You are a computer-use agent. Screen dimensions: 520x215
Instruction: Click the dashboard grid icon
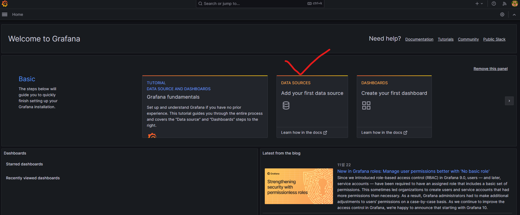pyautogui.click(x=366, y=105)
